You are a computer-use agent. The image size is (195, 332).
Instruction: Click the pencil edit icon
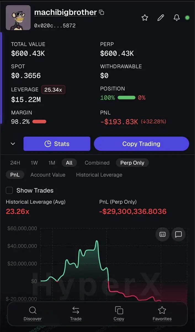pyautogui.click(x=161, y=18)
